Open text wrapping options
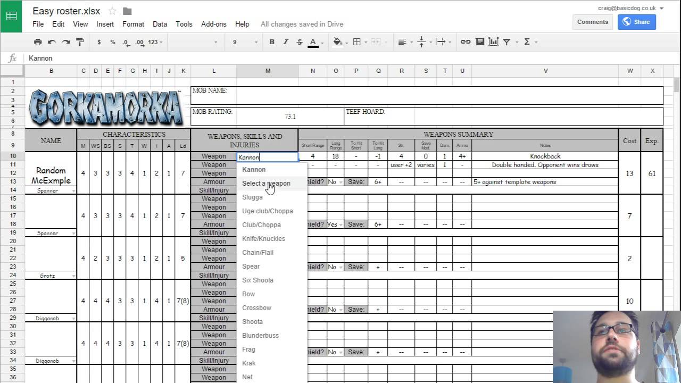The width and height of the screenshot is (681, 383). tap(443, 42)
